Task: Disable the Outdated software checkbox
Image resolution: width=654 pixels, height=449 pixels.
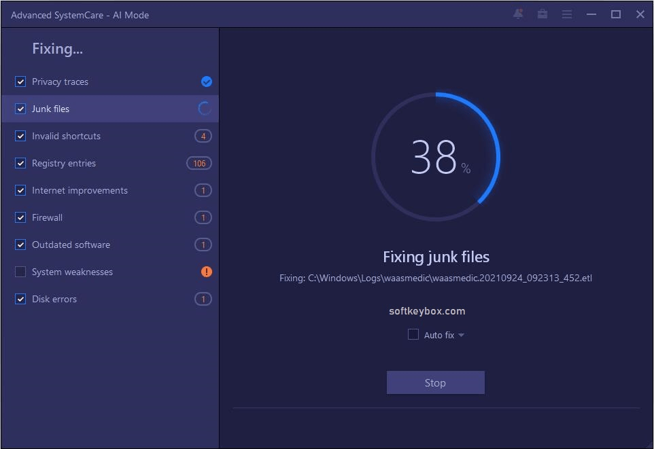Action: (x=20, y=245)
